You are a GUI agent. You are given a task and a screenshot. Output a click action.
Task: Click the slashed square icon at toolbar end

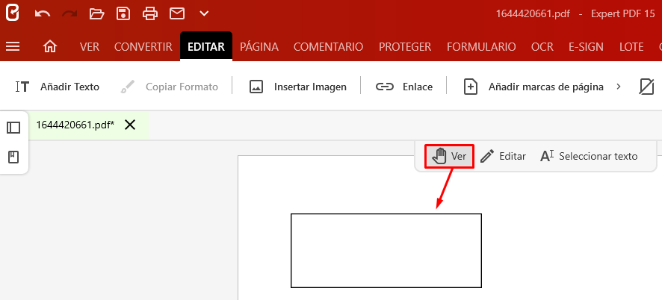646,87
